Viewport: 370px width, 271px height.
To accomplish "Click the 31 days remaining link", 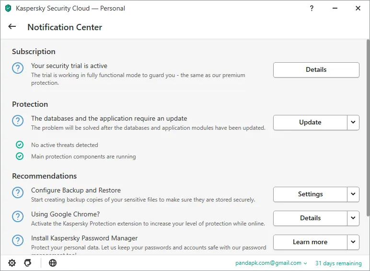I will [x=338, y=263].
